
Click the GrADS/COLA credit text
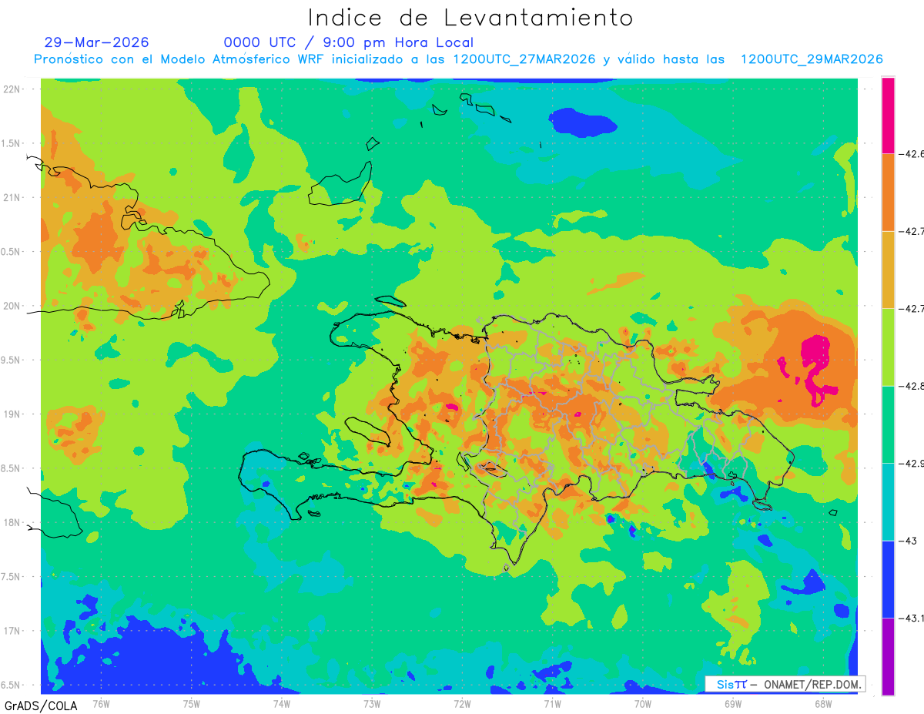click(35, 706)
